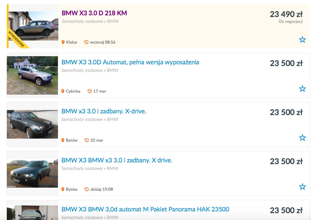Click category breadcrumb under BMW X3 3.0D Automat
Screen dimensions: 311x220
click(90, 70)
